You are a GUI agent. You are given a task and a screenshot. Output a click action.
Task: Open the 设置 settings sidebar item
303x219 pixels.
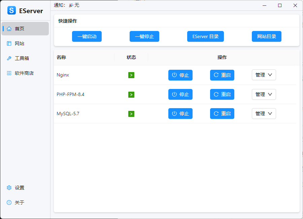point(25,188)
